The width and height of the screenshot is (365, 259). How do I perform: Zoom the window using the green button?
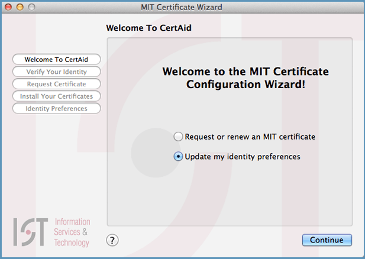tap(31, 7)
